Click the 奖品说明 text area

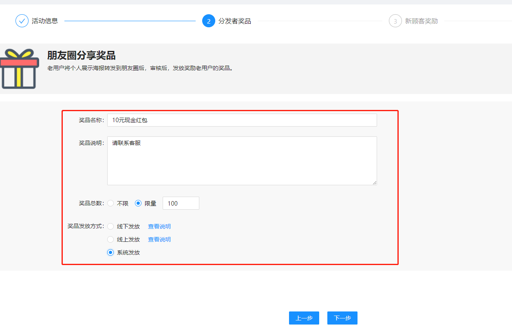[242, 160]
